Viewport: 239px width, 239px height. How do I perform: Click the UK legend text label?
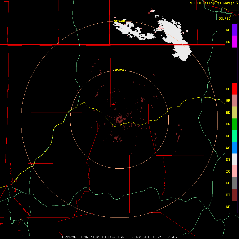point(228,42)
